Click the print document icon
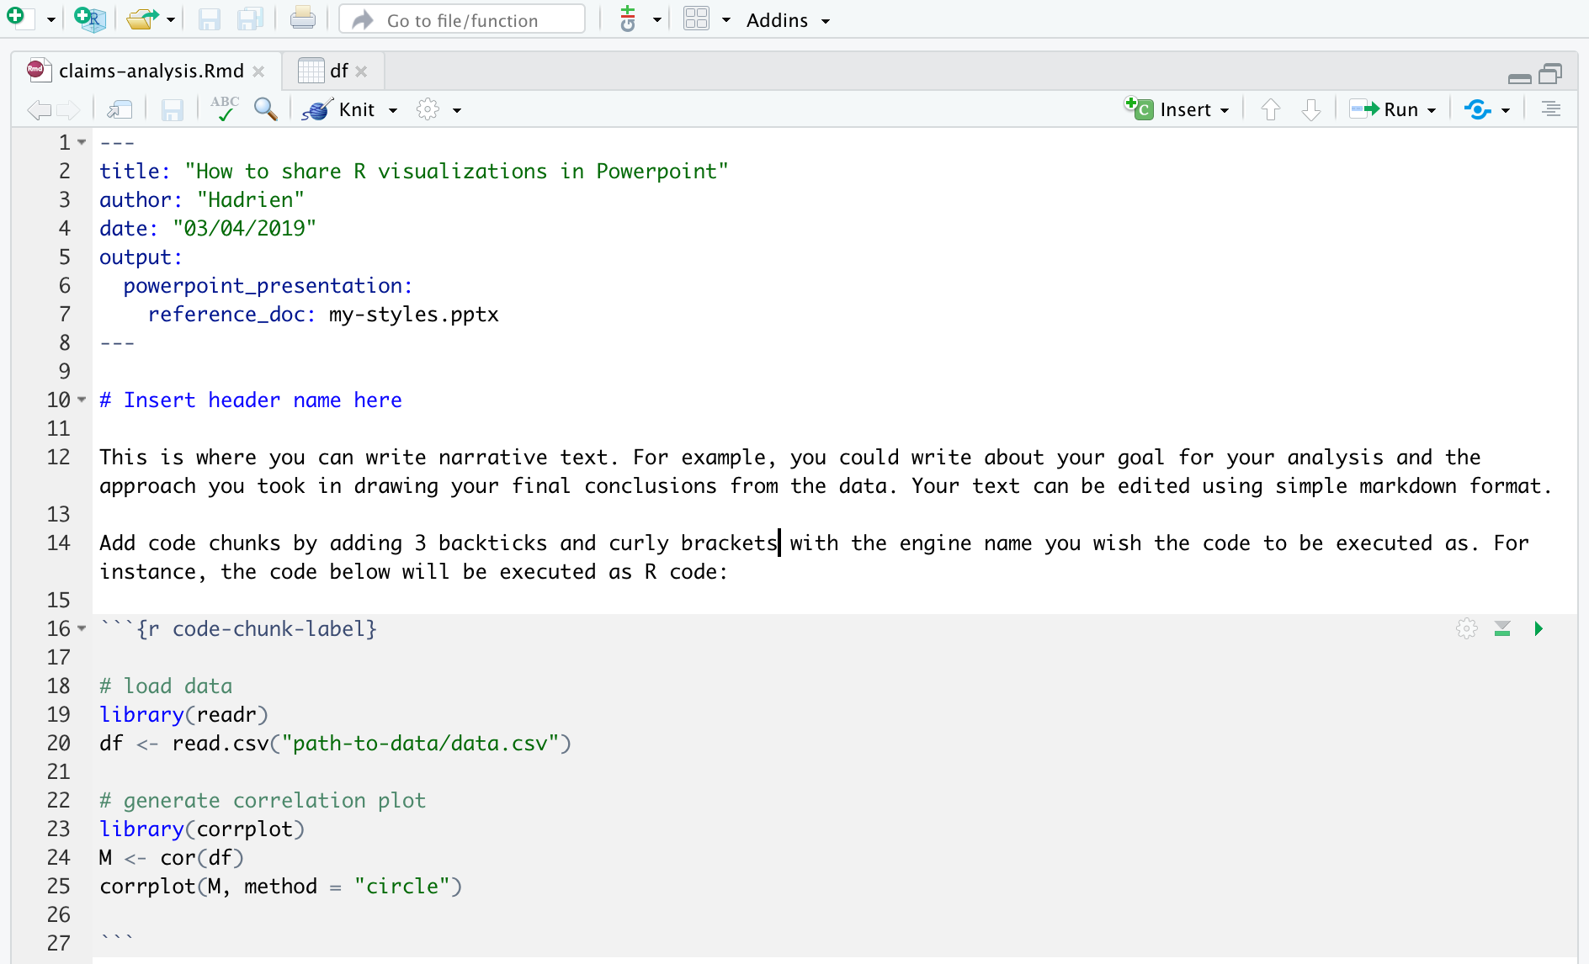1589x964 pixels. pos(302,19)
